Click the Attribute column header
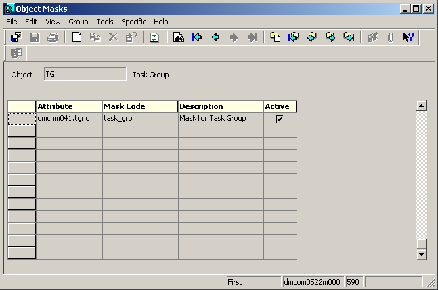 [69, 106]
